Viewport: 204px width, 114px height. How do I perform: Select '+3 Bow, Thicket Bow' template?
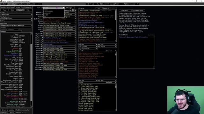(x=85, y=85)
